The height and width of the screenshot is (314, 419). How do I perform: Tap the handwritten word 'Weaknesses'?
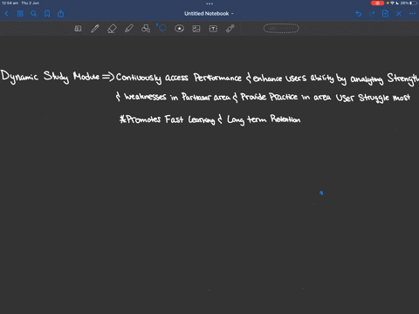(x=145, y=97)
